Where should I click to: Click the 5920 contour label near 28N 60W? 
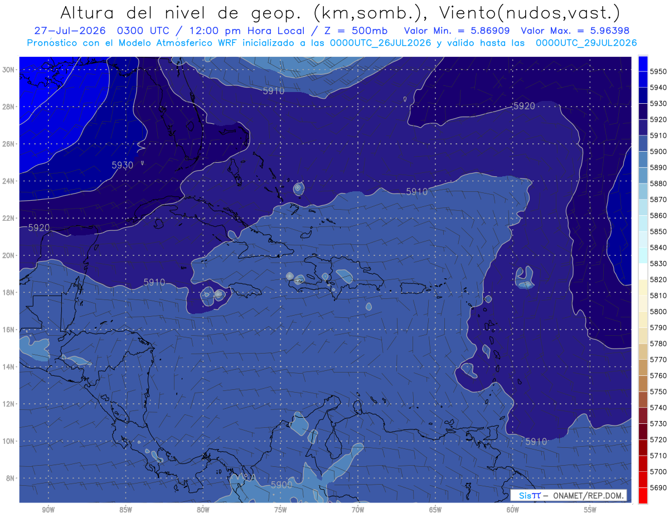click(524, 106)
